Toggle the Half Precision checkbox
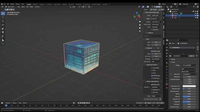Viewport: 200px width, 112px height. [x=152, y=76]
